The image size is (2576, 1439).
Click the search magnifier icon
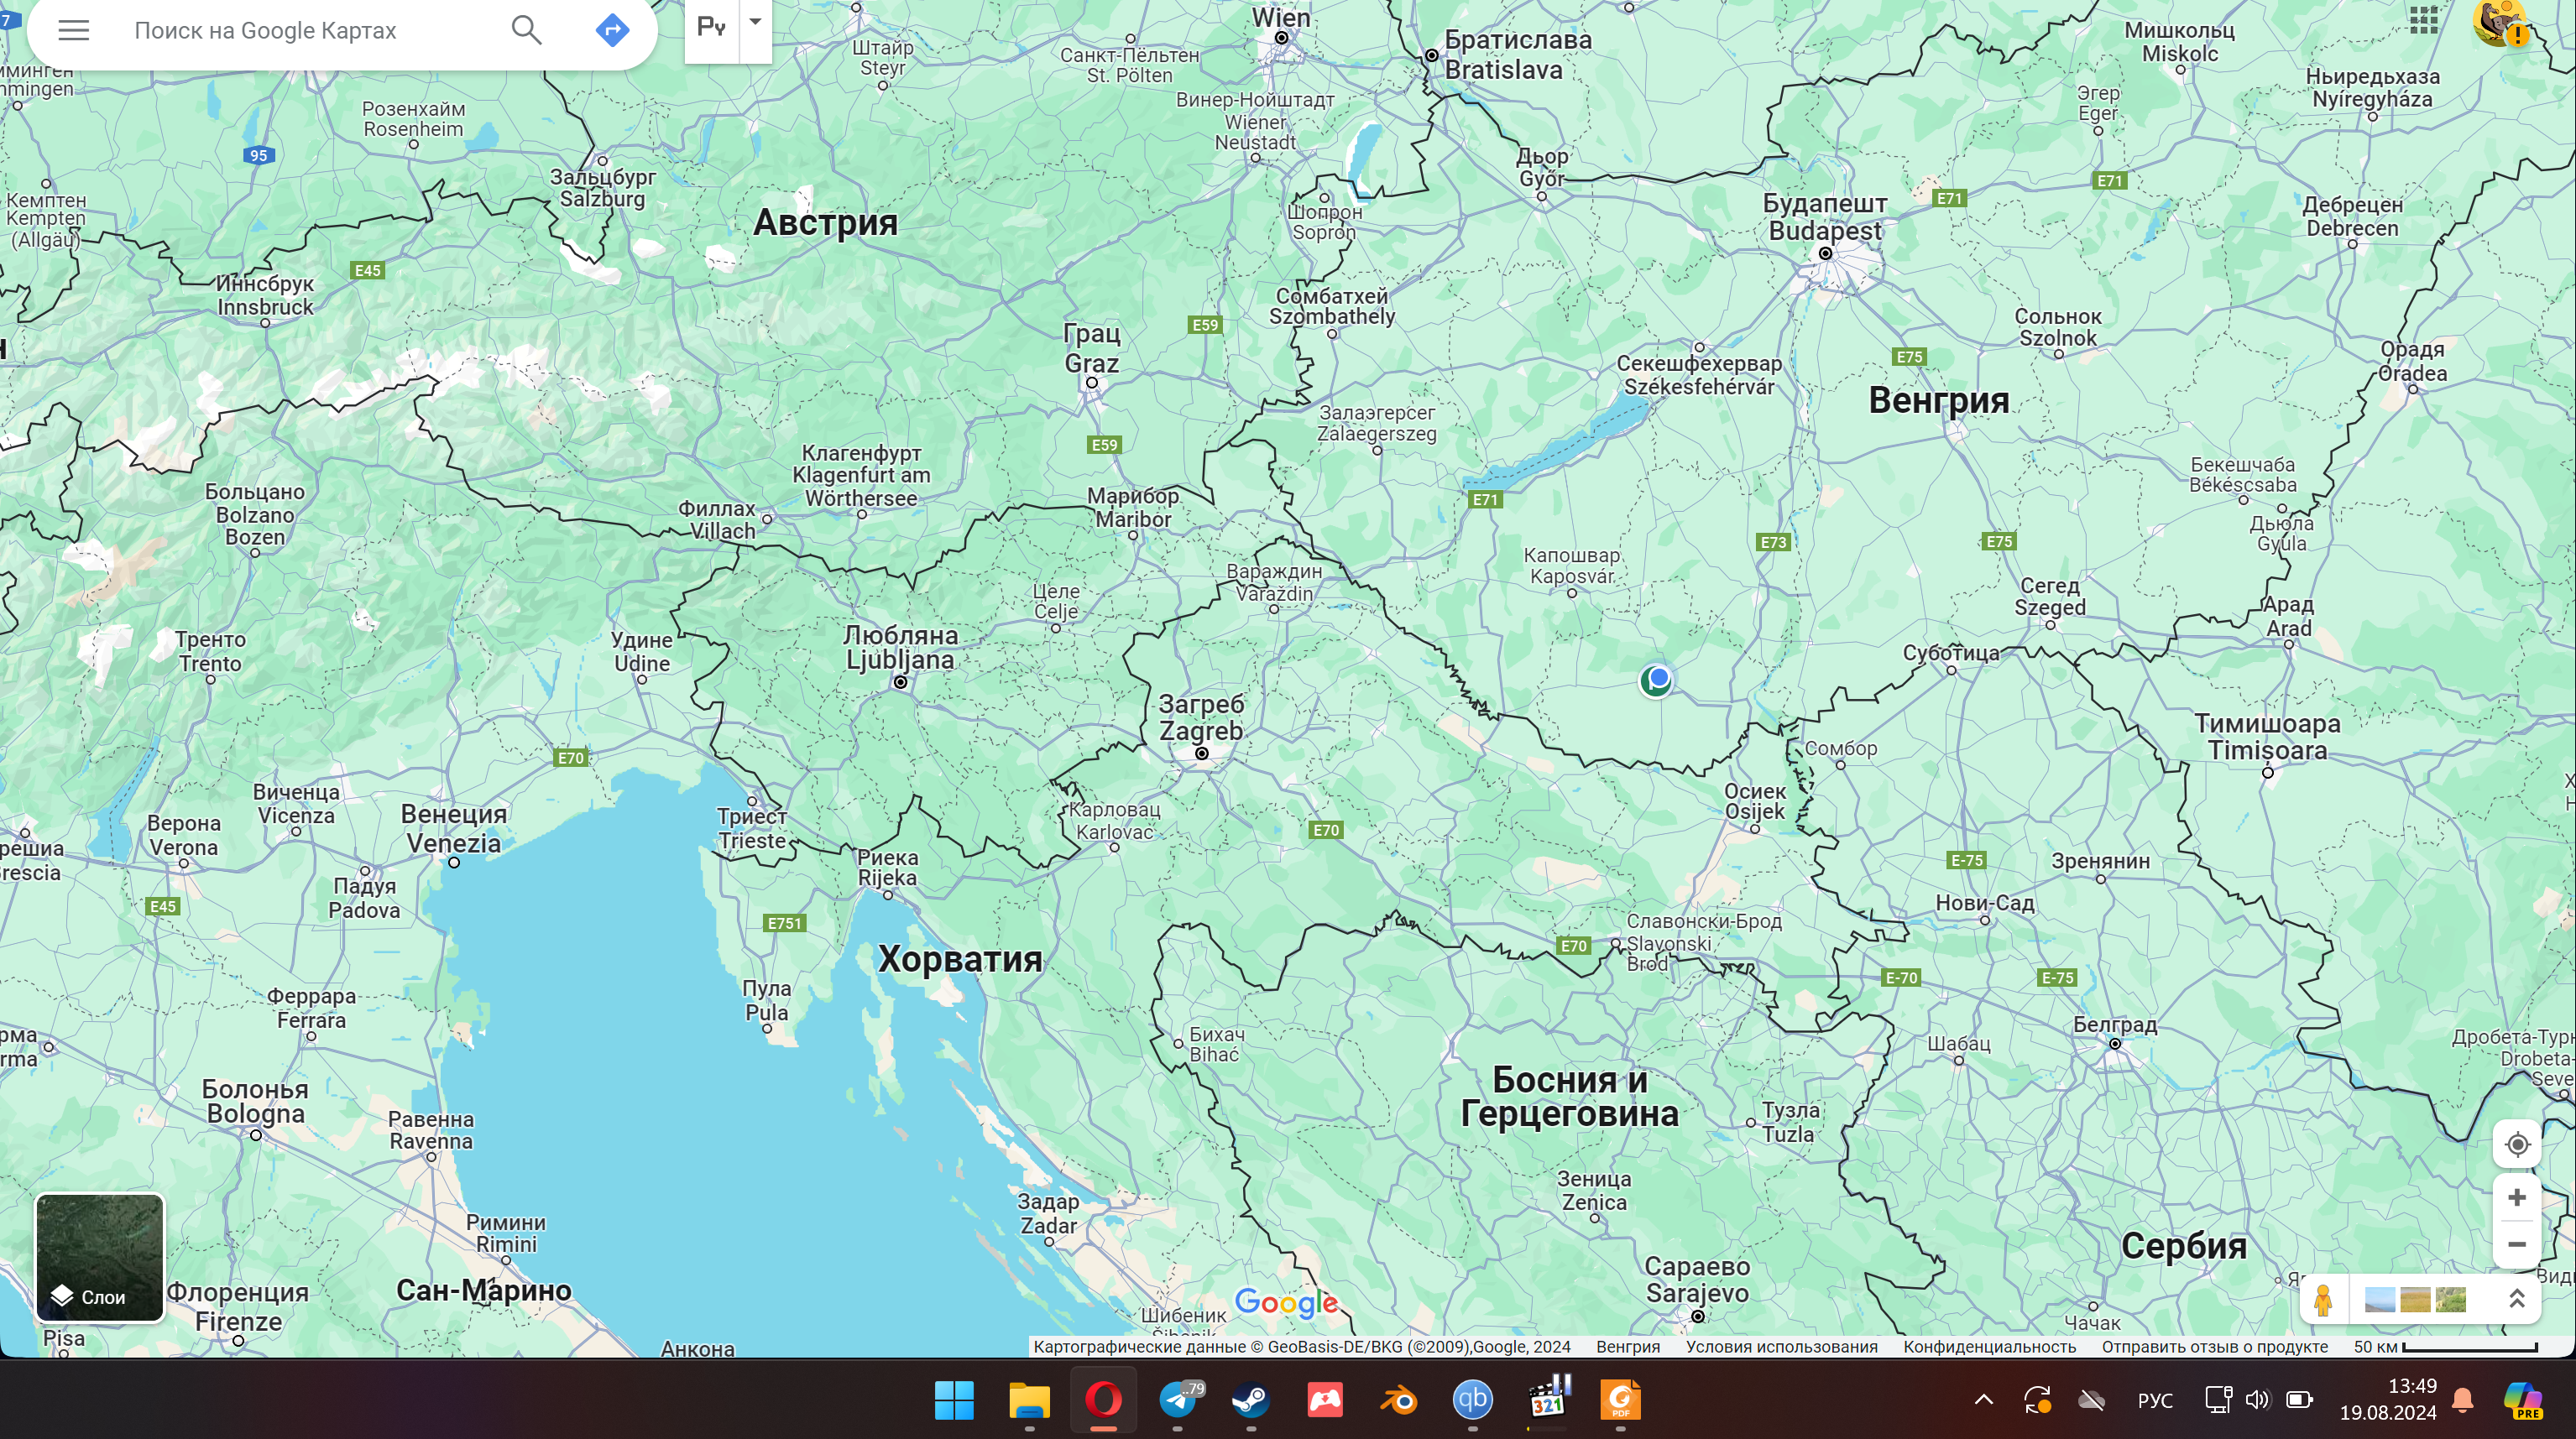(x=526, y=30)
